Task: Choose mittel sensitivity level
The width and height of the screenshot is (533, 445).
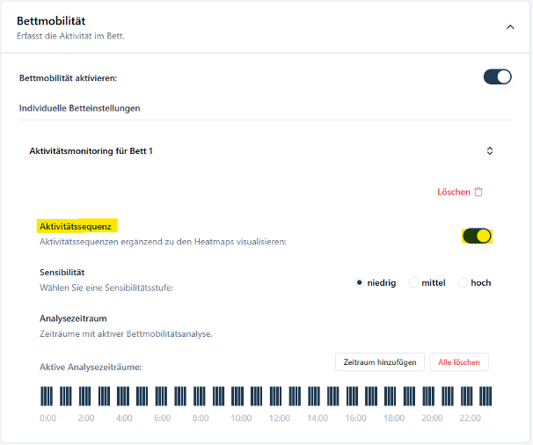Action: 413,282
